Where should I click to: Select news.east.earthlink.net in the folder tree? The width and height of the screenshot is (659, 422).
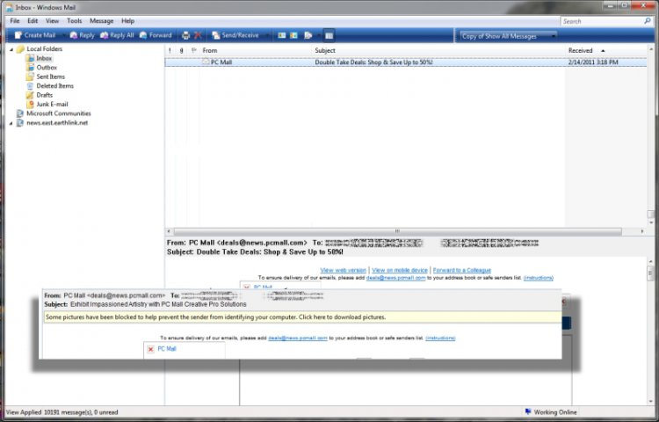click(57, 123)
